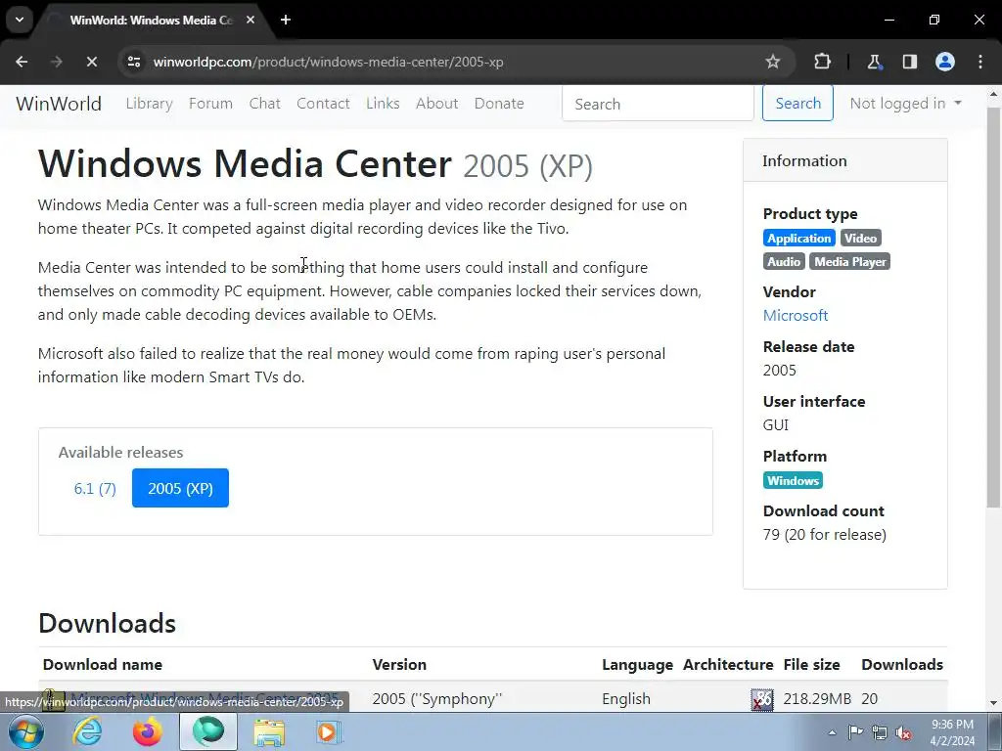Screen dimensions: 1002x751
Task: Click the Download name column header
Action: tap(102, 664)
